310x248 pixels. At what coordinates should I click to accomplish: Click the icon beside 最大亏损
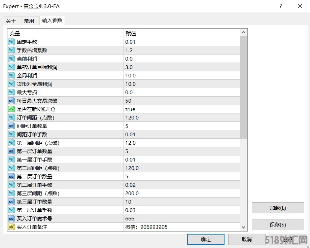click(11, 92)
